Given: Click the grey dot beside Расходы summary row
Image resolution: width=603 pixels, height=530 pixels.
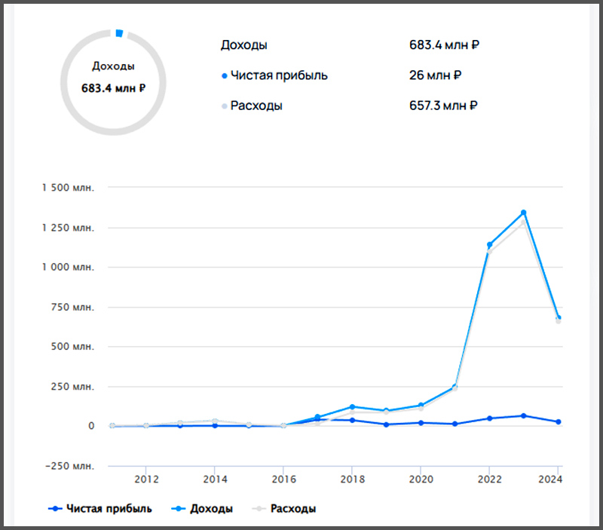Looking at the screenshot, I should coord(225,106).
